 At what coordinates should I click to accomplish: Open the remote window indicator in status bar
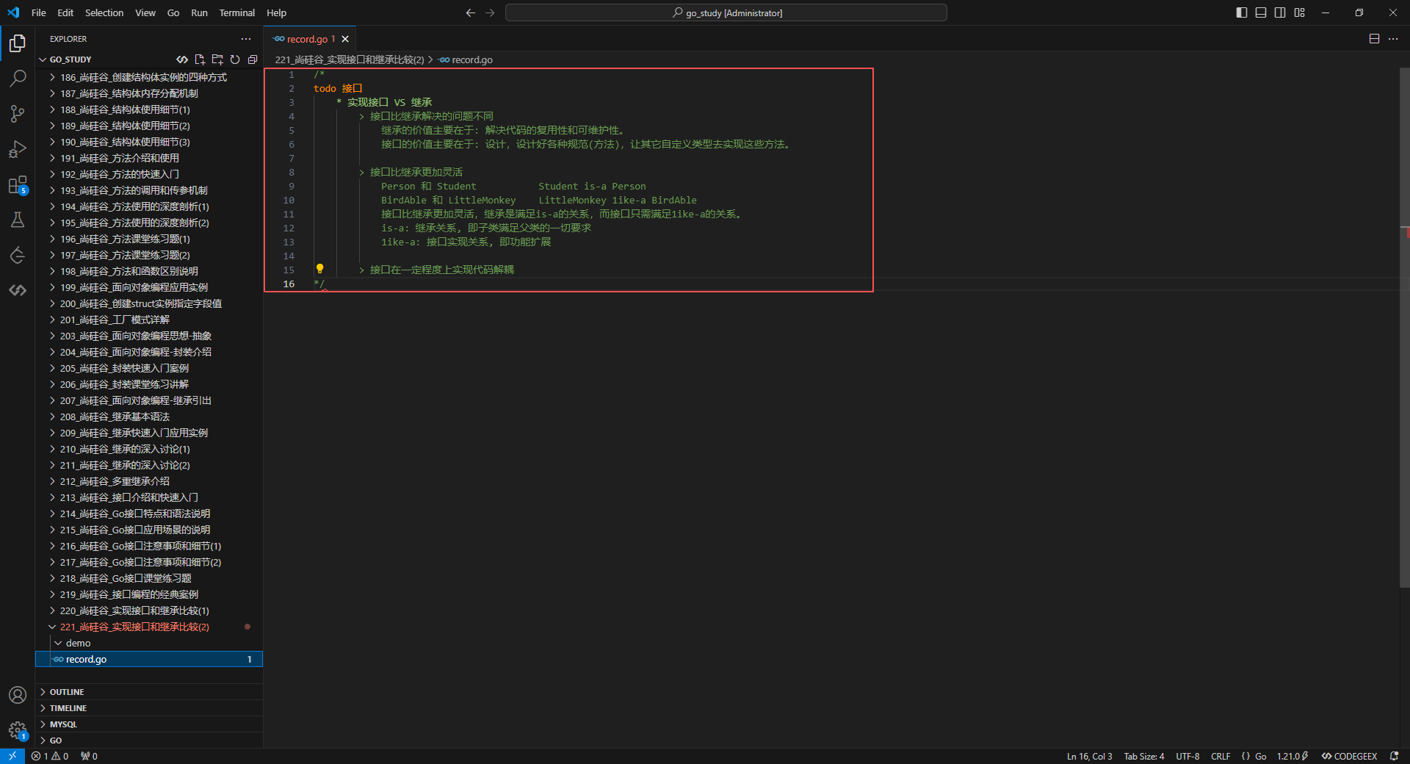click(12, 756)
